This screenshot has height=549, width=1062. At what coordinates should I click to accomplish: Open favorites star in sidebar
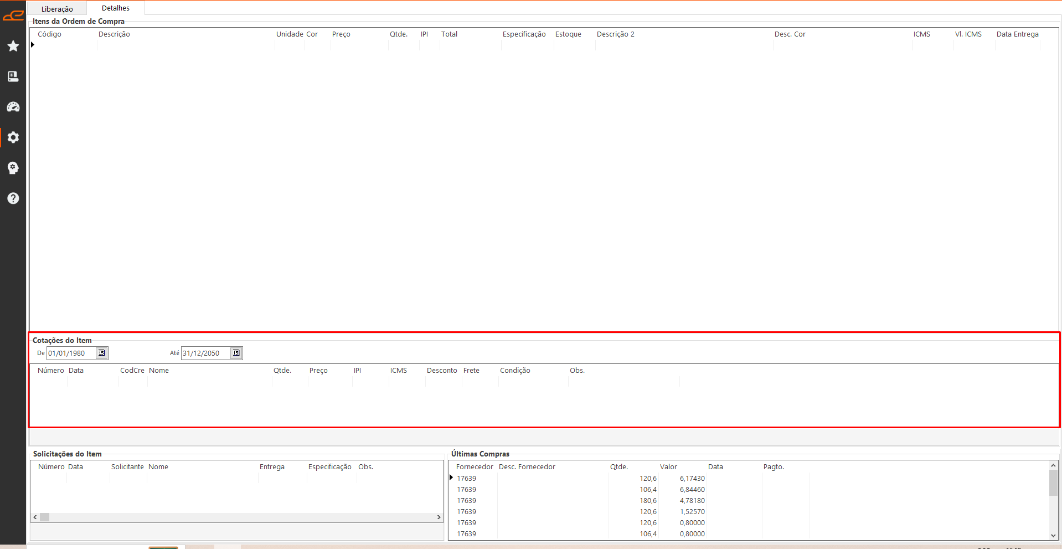pyautogui.click(x=13, y=46)
